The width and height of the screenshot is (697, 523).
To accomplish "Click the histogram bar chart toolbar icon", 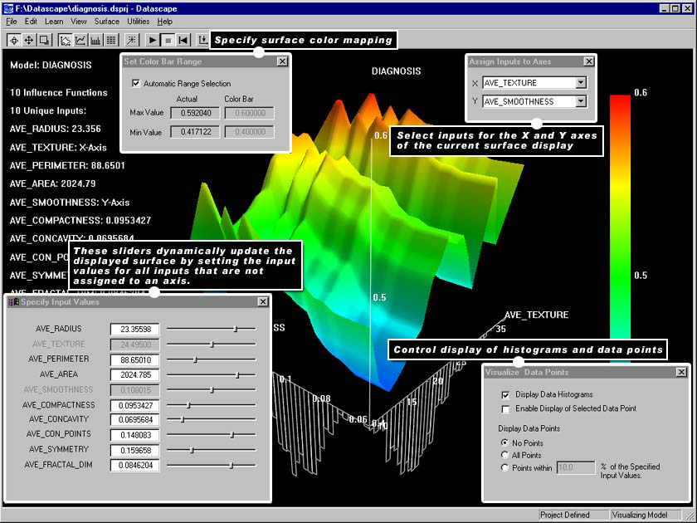I will coord(96,40).
